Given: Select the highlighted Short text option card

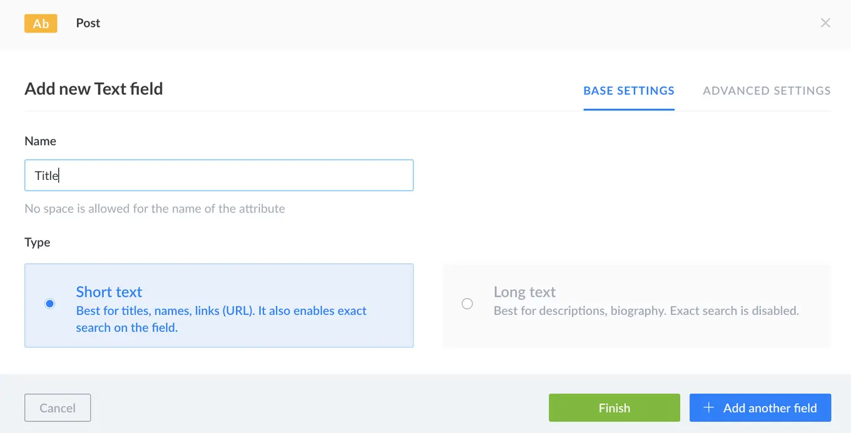Looking at the screenshot, I should 219,306.
